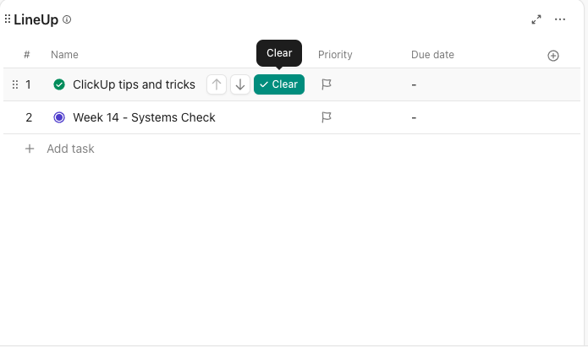Move ClickUp tips and tricks up
The image size is (588, 347).
[x=217, y=84]
